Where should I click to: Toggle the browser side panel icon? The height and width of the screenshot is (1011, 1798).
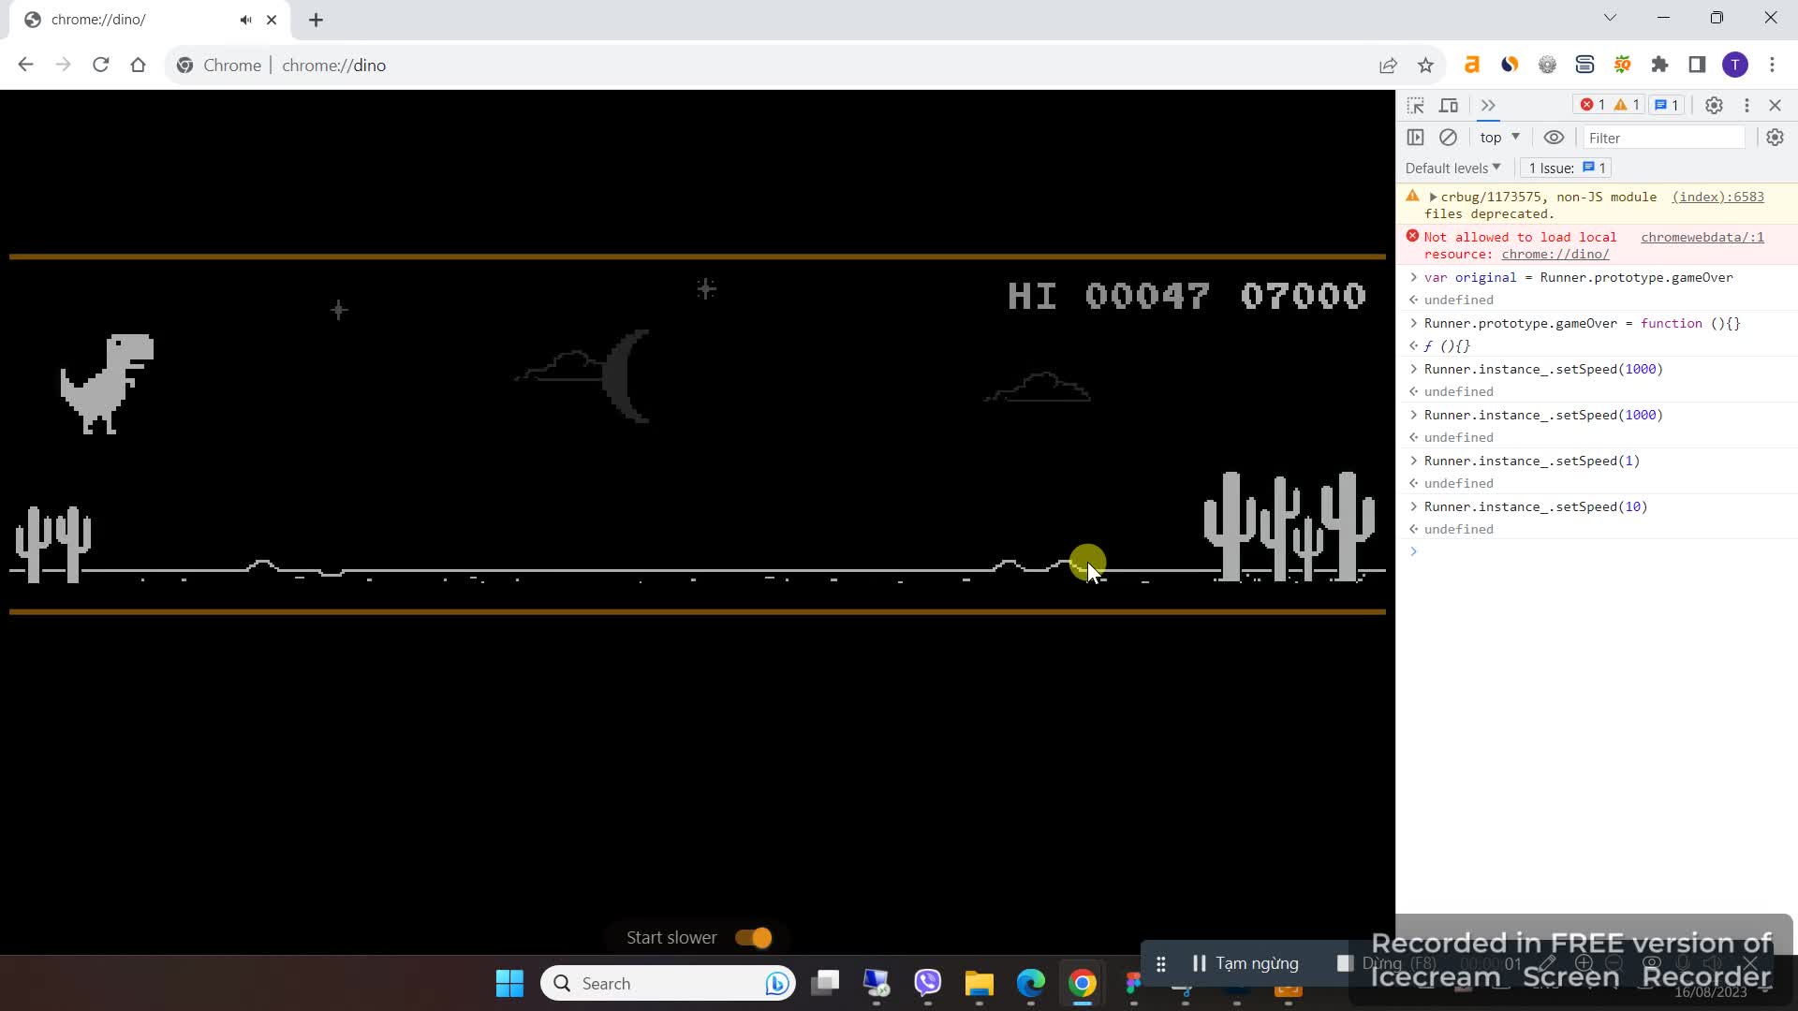tap(1697, 65)
